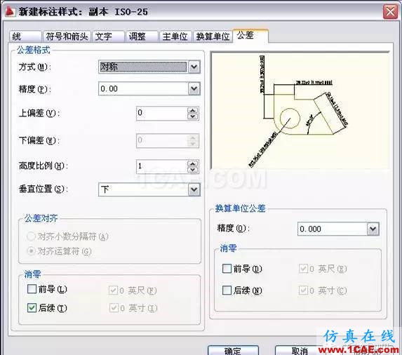Select the 文字 tab
The width and height of the screenshot is (402, 355).
click(108, 36)
